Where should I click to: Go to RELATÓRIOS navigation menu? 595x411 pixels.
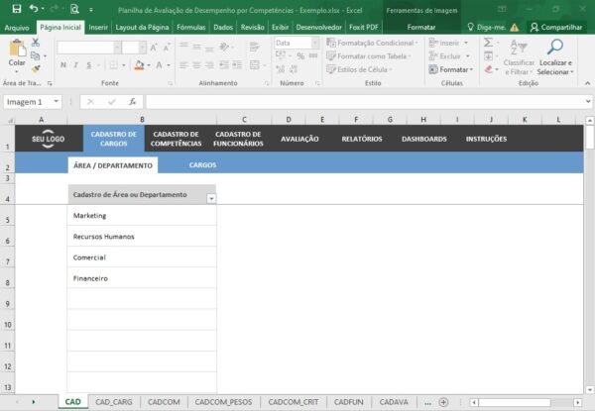pyautogui.click(x=362, y=139)
